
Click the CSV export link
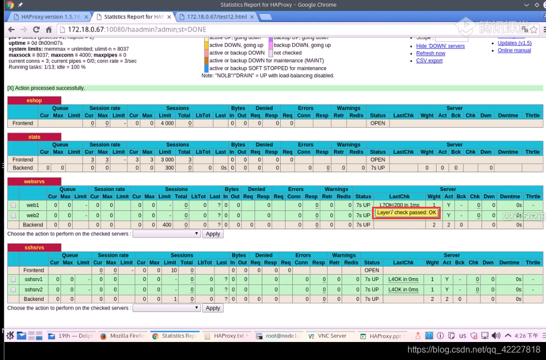click(x=429, y=61)
